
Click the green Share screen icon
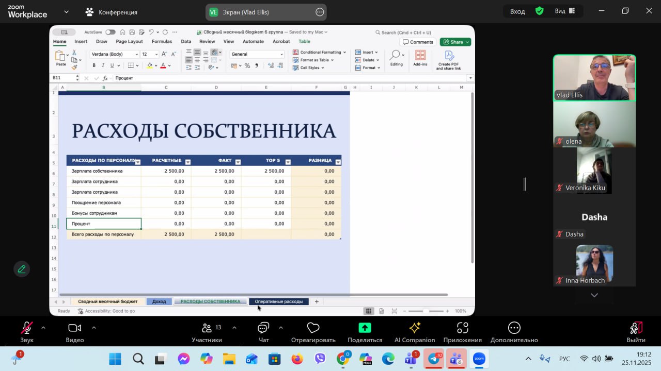(365, 328)
